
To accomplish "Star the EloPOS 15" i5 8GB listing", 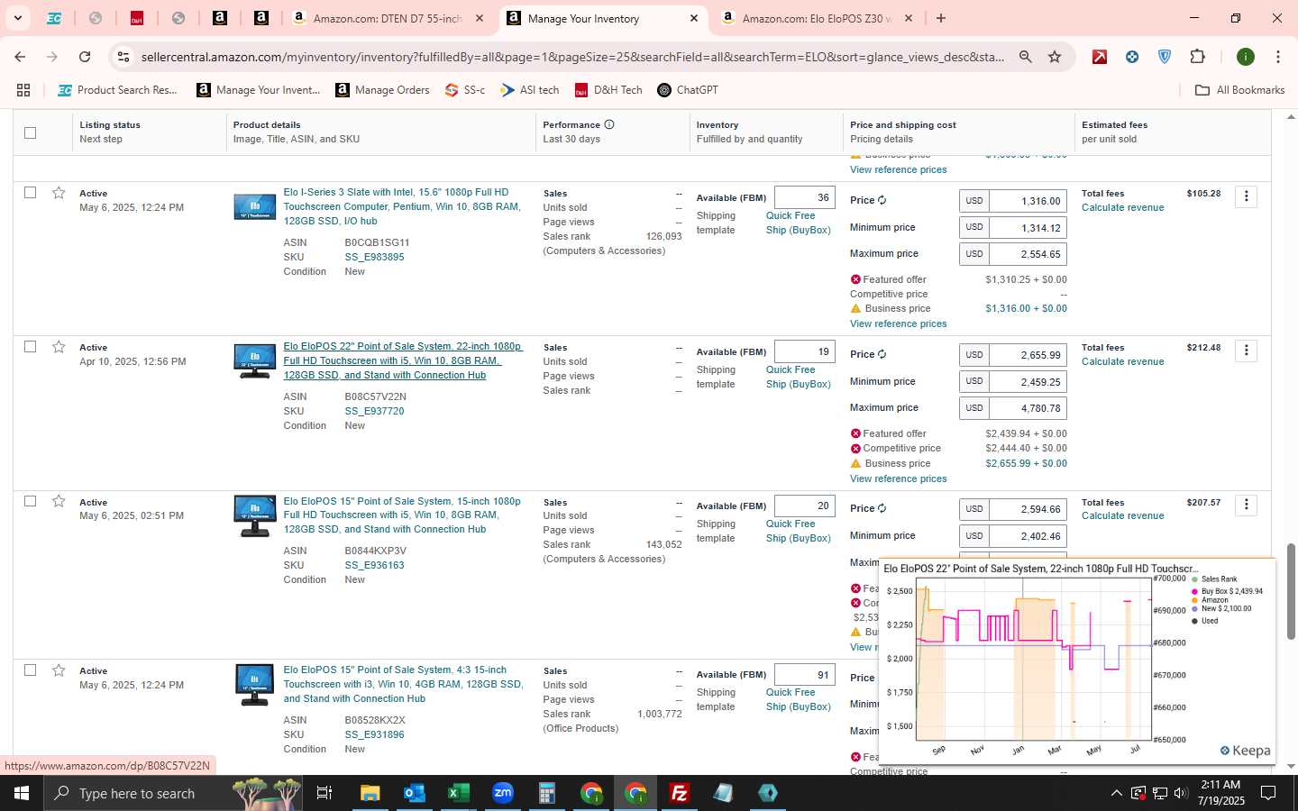I will (x=59, y=501).
